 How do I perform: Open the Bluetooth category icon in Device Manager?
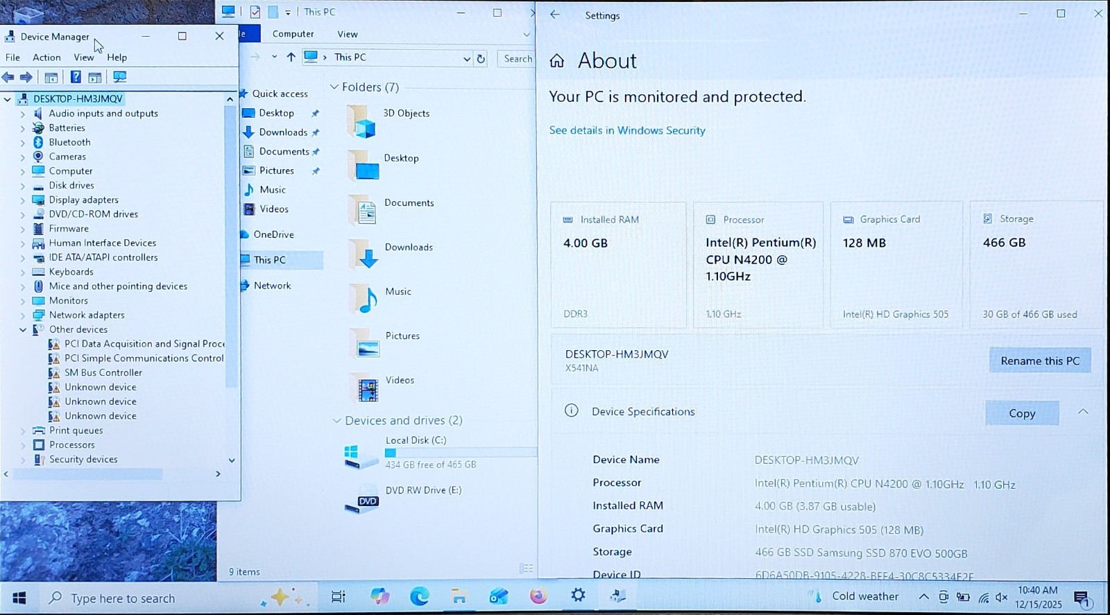coord(39,142)
